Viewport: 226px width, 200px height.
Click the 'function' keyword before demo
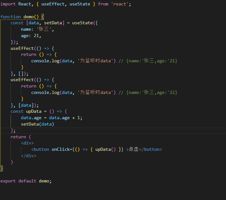coord(11,17)
